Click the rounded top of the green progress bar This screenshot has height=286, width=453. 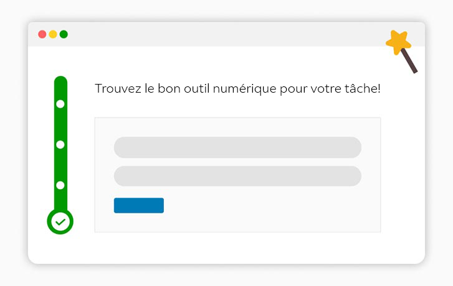pos(60,81)
